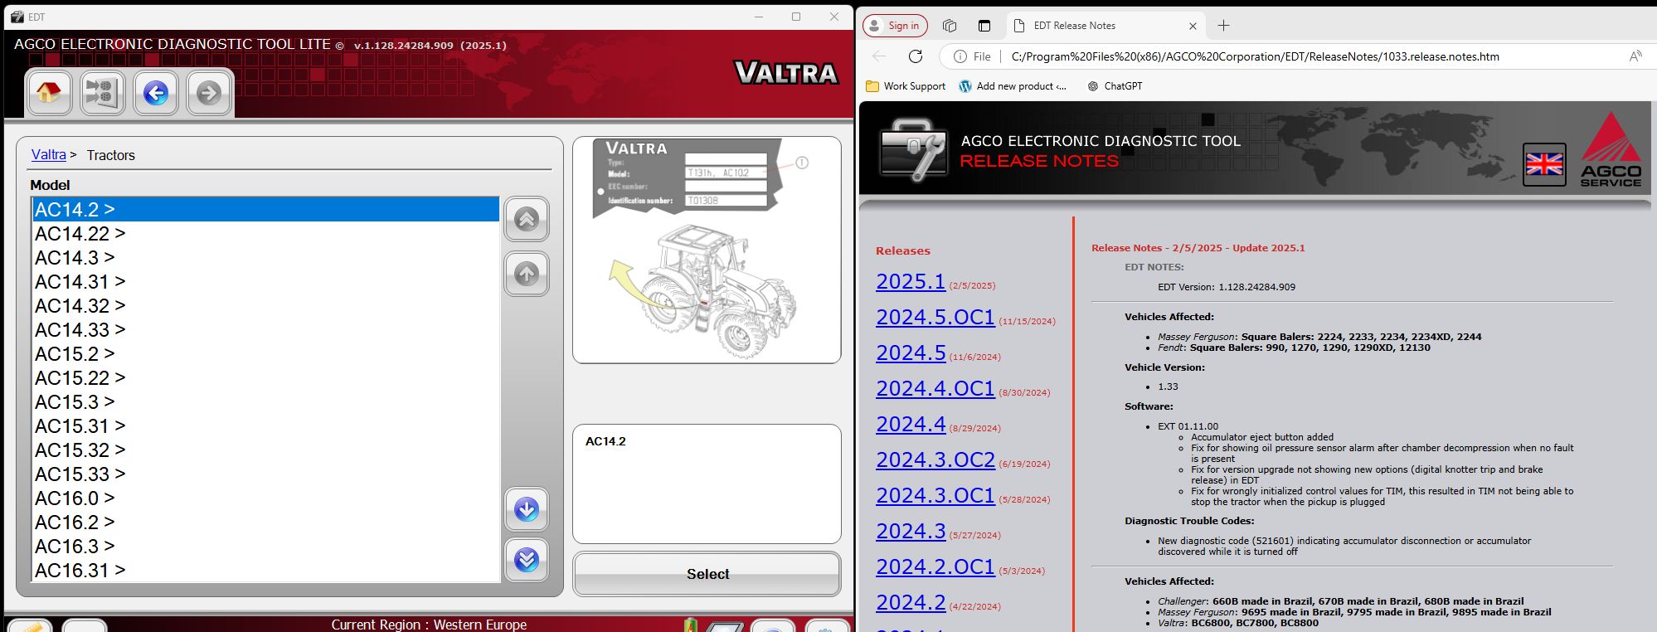Select model AC14.22 in list

265,234
